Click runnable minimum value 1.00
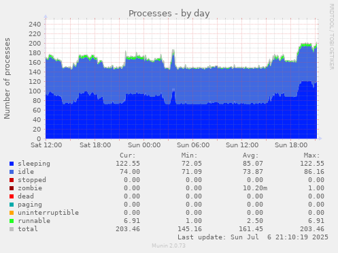Viewport: 338px width, 253px height. tap(194, 221)
